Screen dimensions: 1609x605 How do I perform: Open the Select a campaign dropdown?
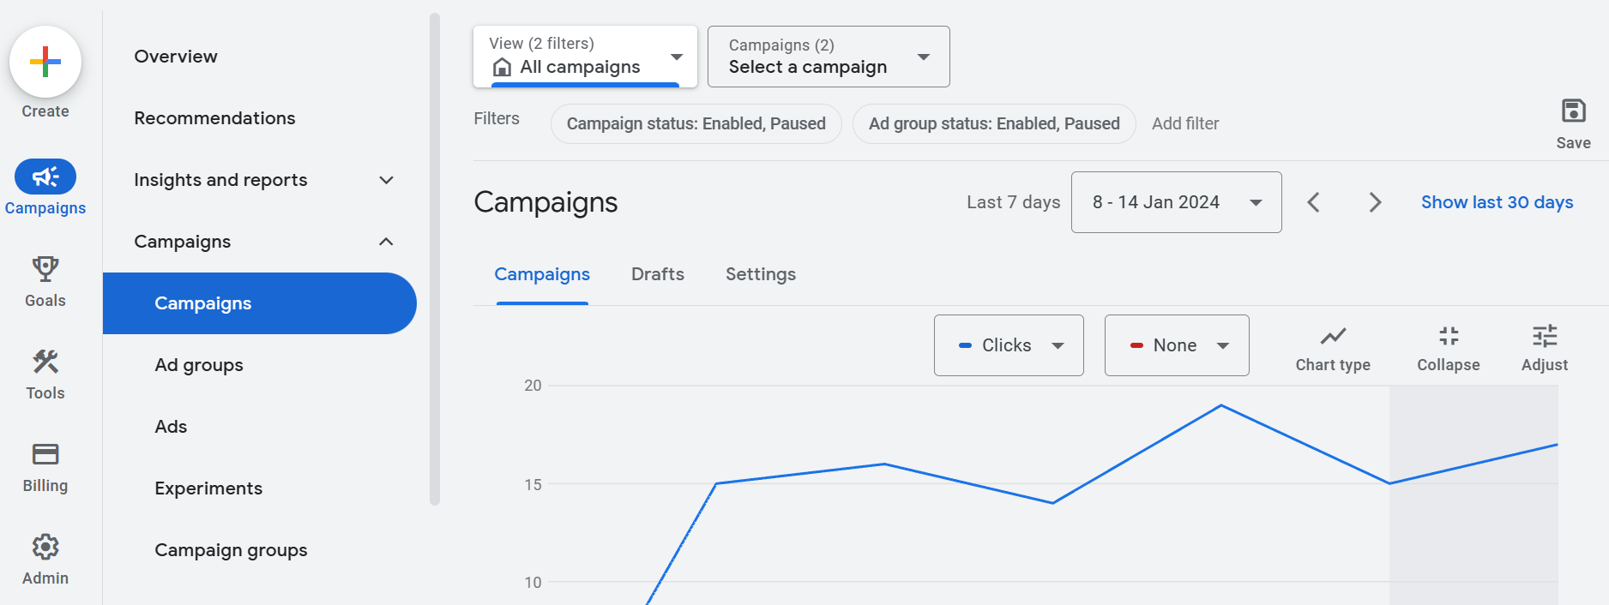click(829, 57)
